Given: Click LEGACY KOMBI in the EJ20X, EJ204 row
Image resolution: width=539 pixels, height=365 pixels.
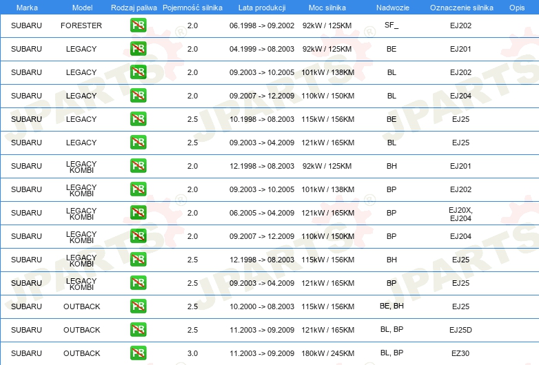Looking at the screenshot, I should 81,213.
